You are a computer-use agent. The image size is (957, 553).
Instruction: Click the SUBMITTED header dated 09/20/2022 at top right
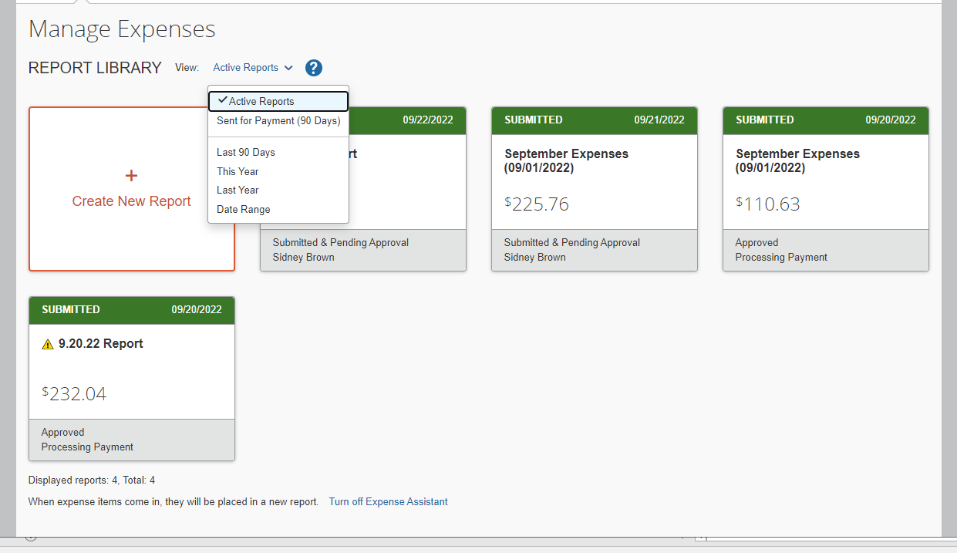(x=826, y=120)
